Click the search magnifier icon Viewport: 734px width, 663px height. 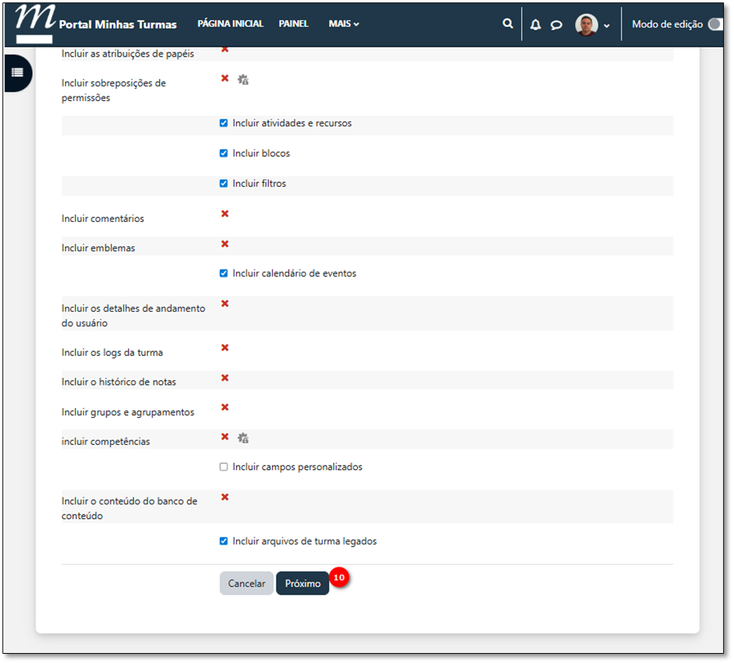(x=507, y=24)
